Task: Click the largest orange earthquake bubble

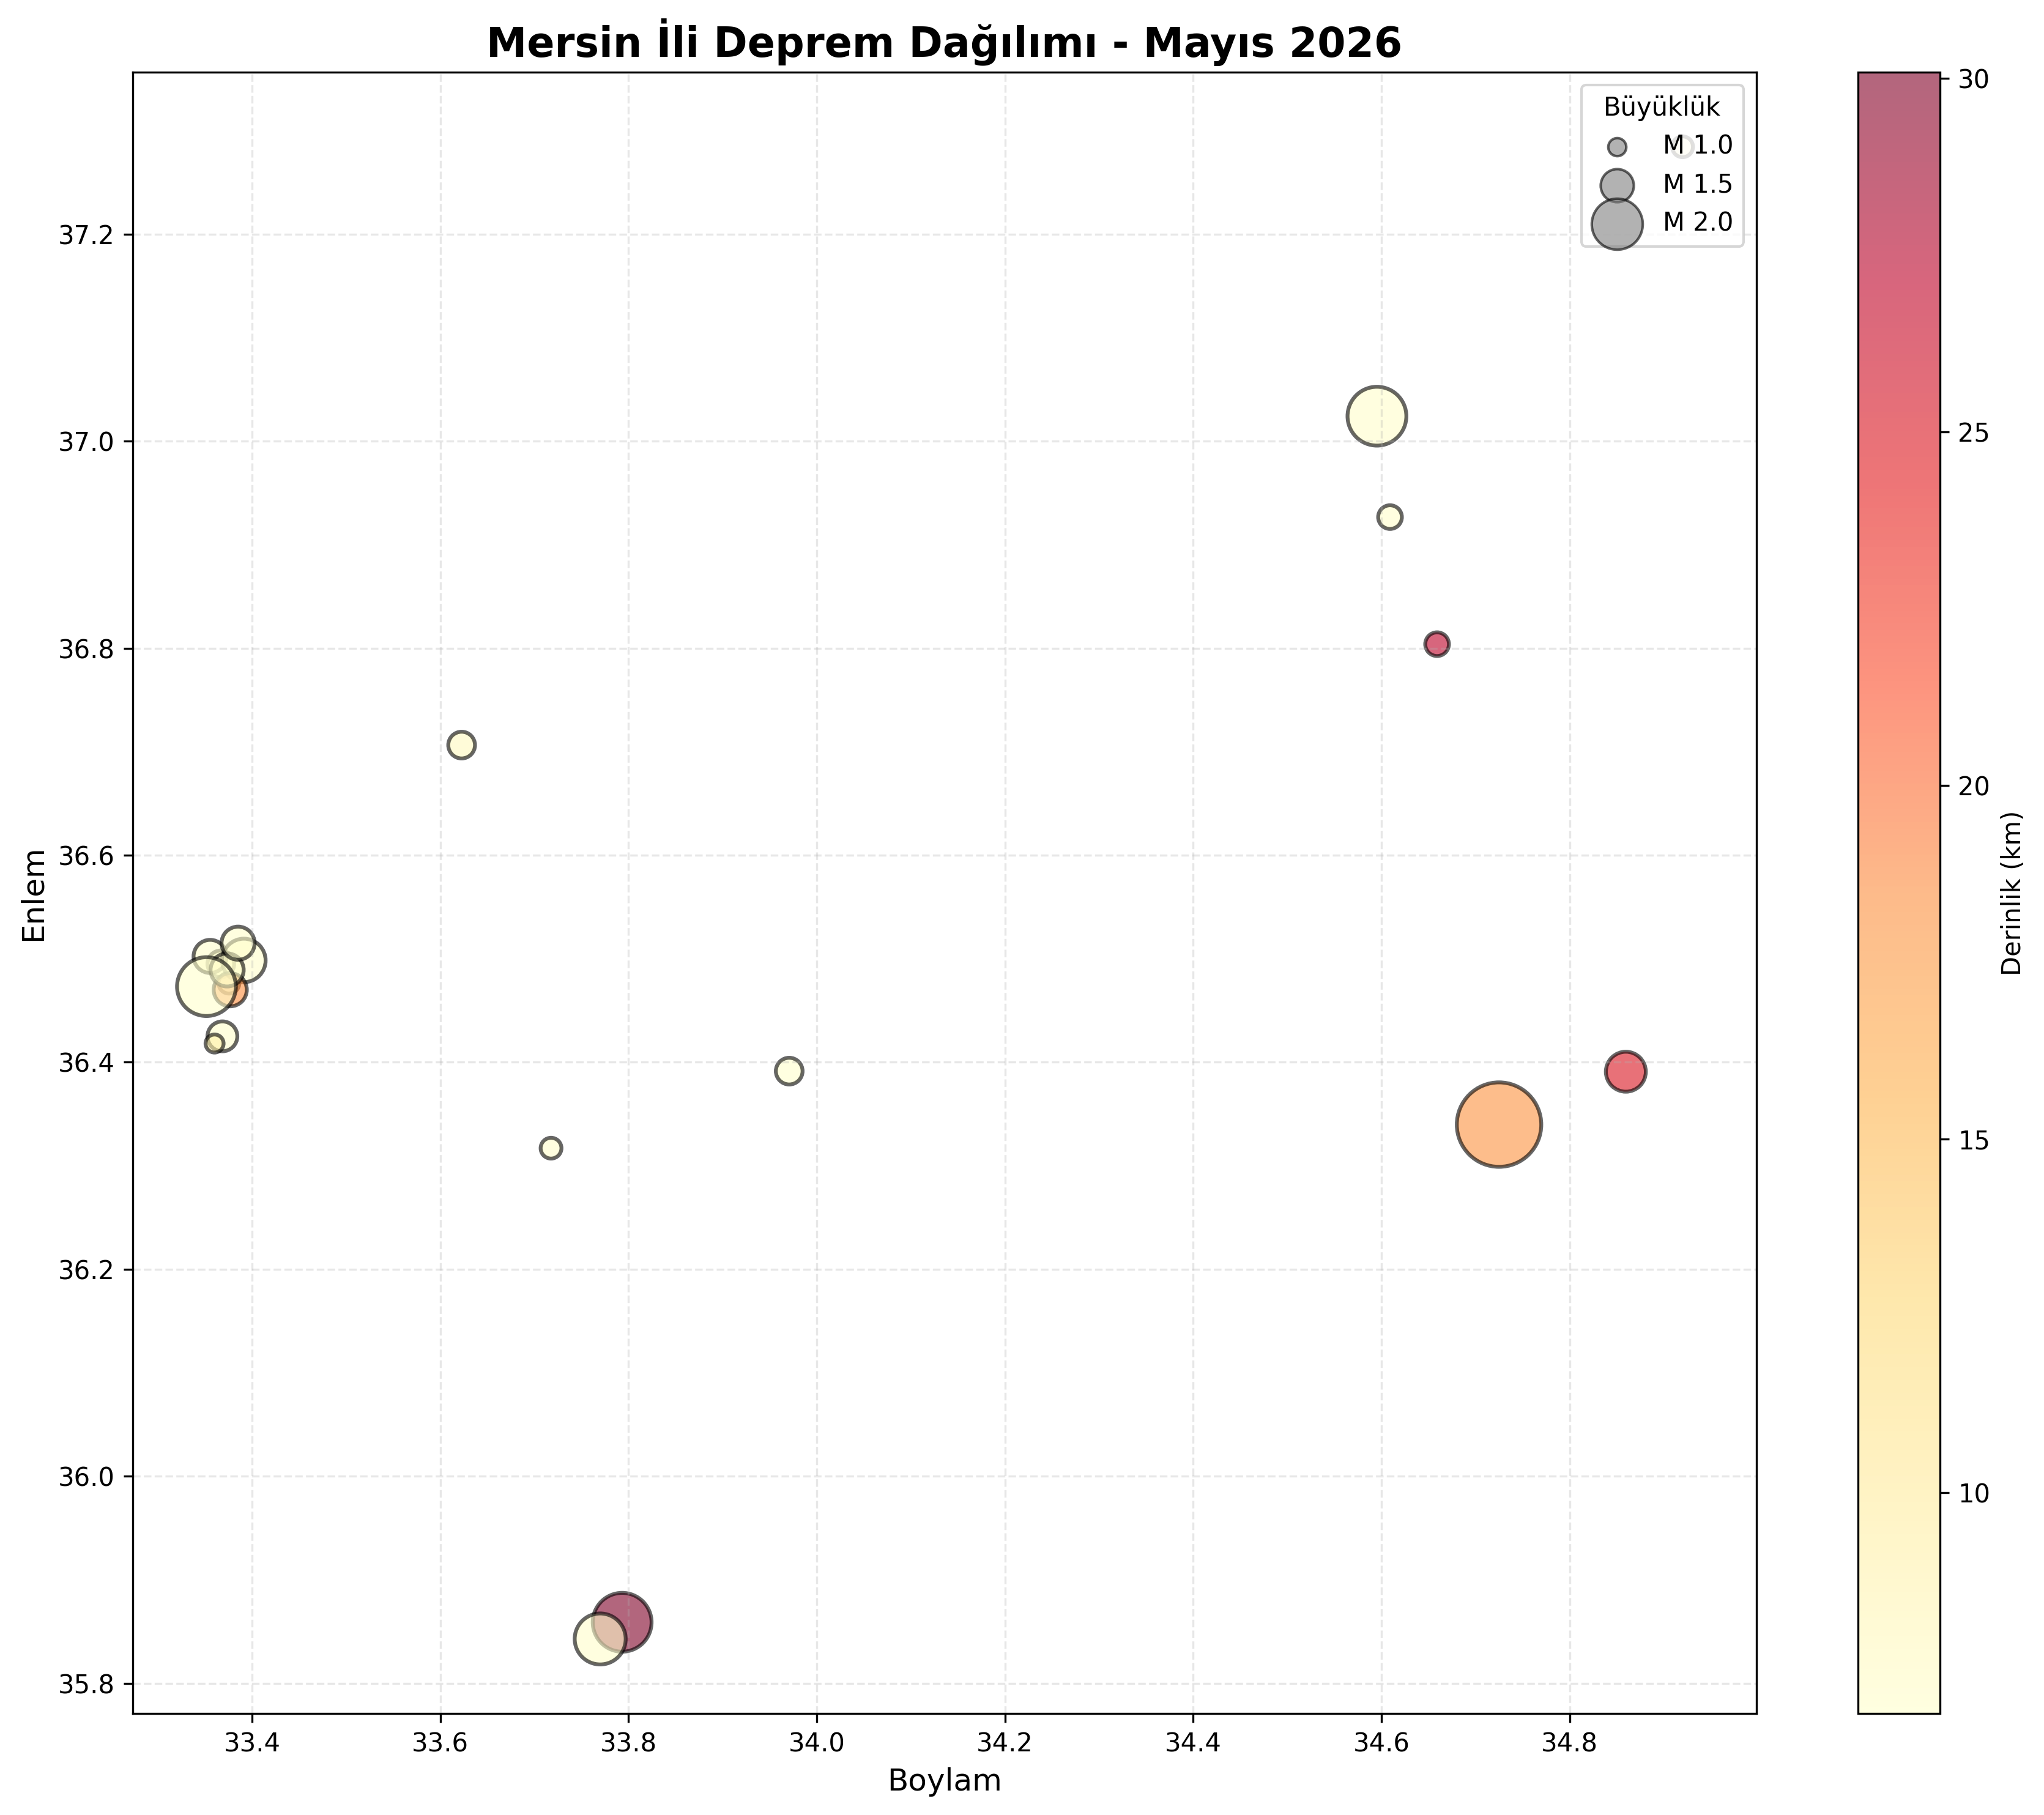Action: tap(1498, 1125)
